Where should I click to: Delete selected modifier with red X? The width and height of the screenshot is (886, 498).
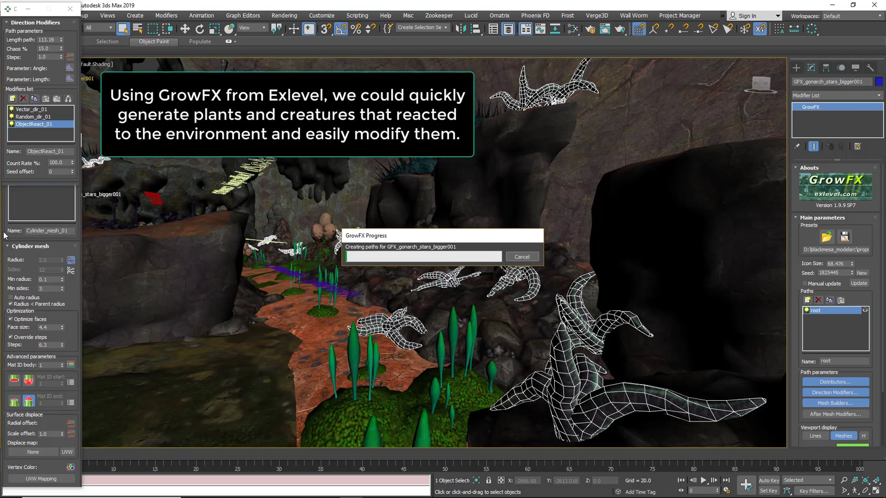(x=23, y=98)
